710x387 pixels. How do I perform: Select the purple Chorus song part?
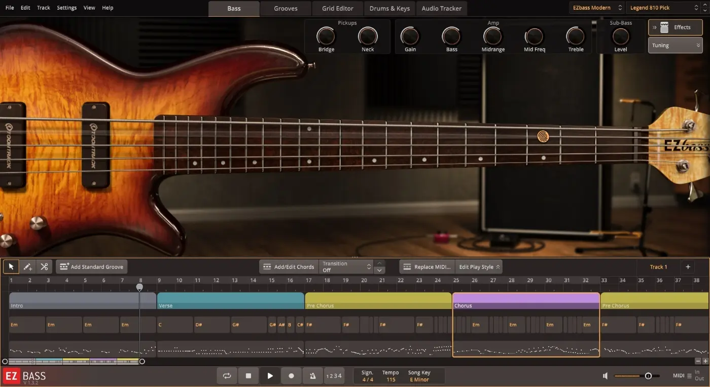[526, 300]
